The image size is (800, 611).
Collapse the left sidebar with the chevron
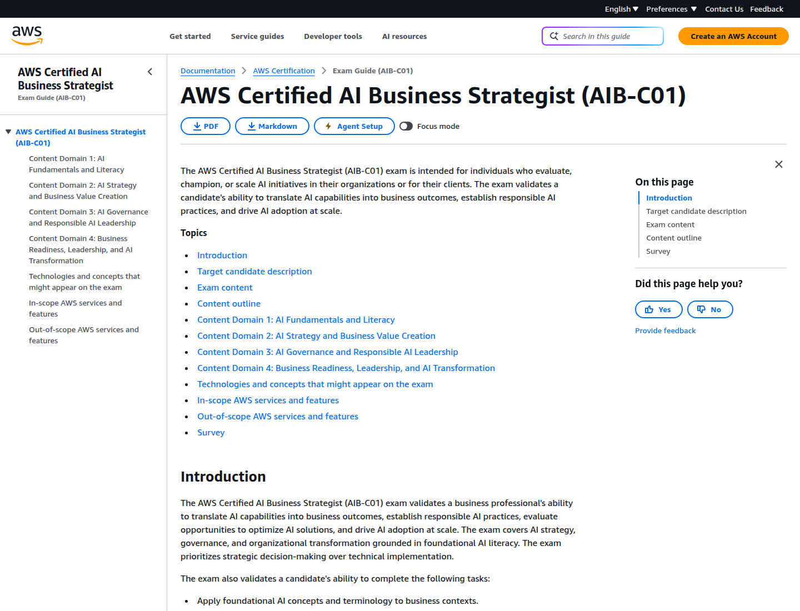point(150,72)
